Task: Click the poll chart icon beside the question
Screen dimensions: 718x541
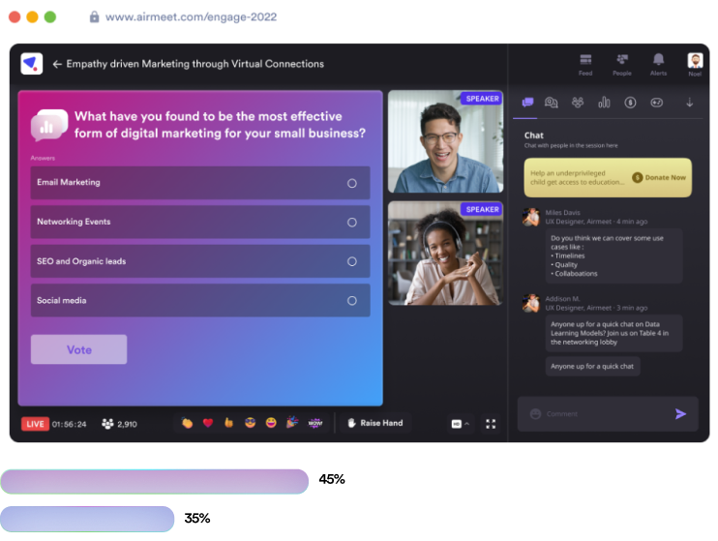Action: point(49,125)
